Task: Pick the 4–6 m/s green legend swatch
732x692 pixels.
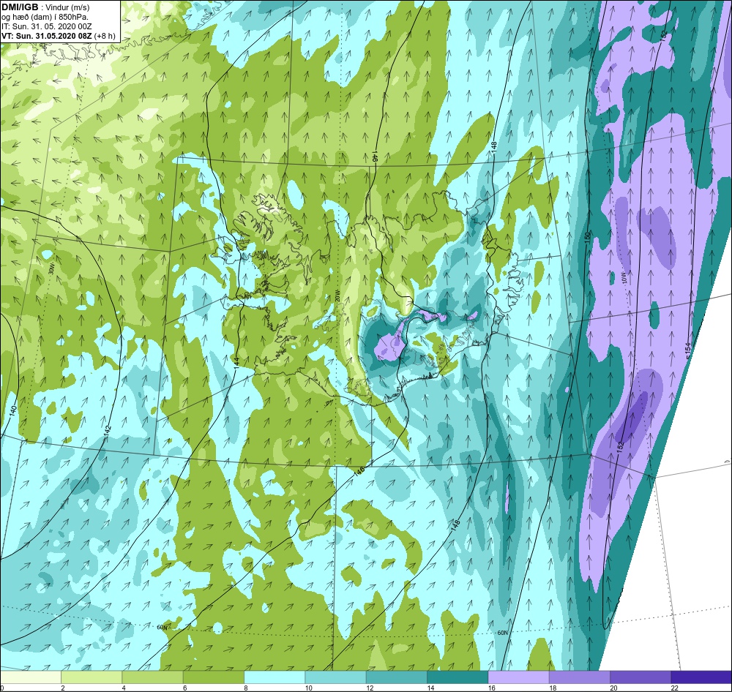Action: (x=153, y=677)
